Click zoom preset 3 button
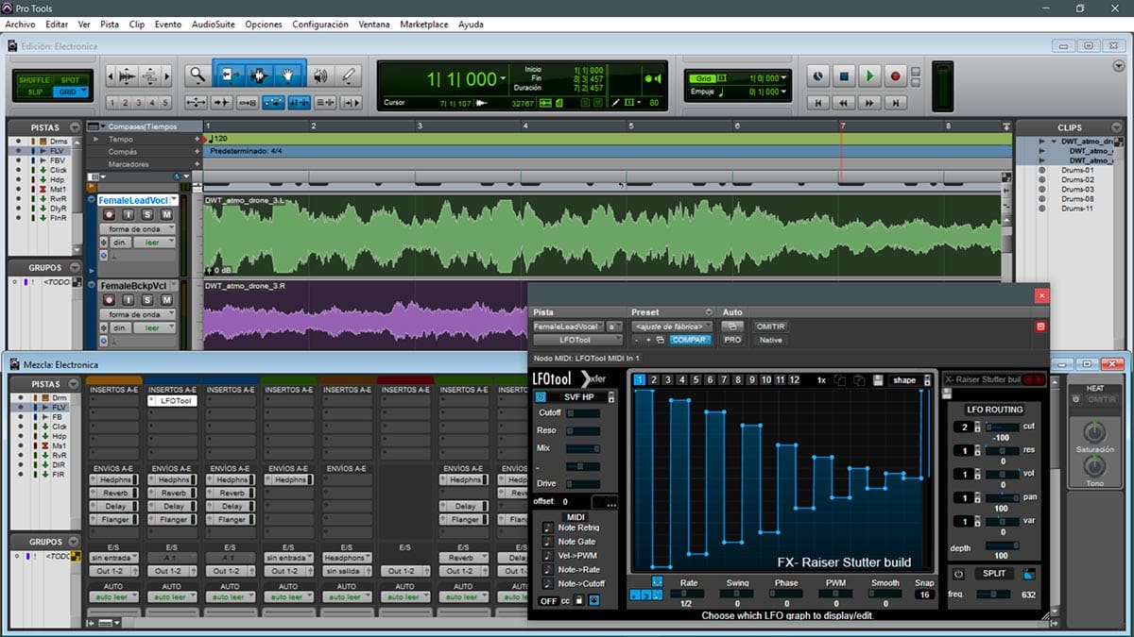The height and width of the screenshot is (637, 1134). click(138, 103)
